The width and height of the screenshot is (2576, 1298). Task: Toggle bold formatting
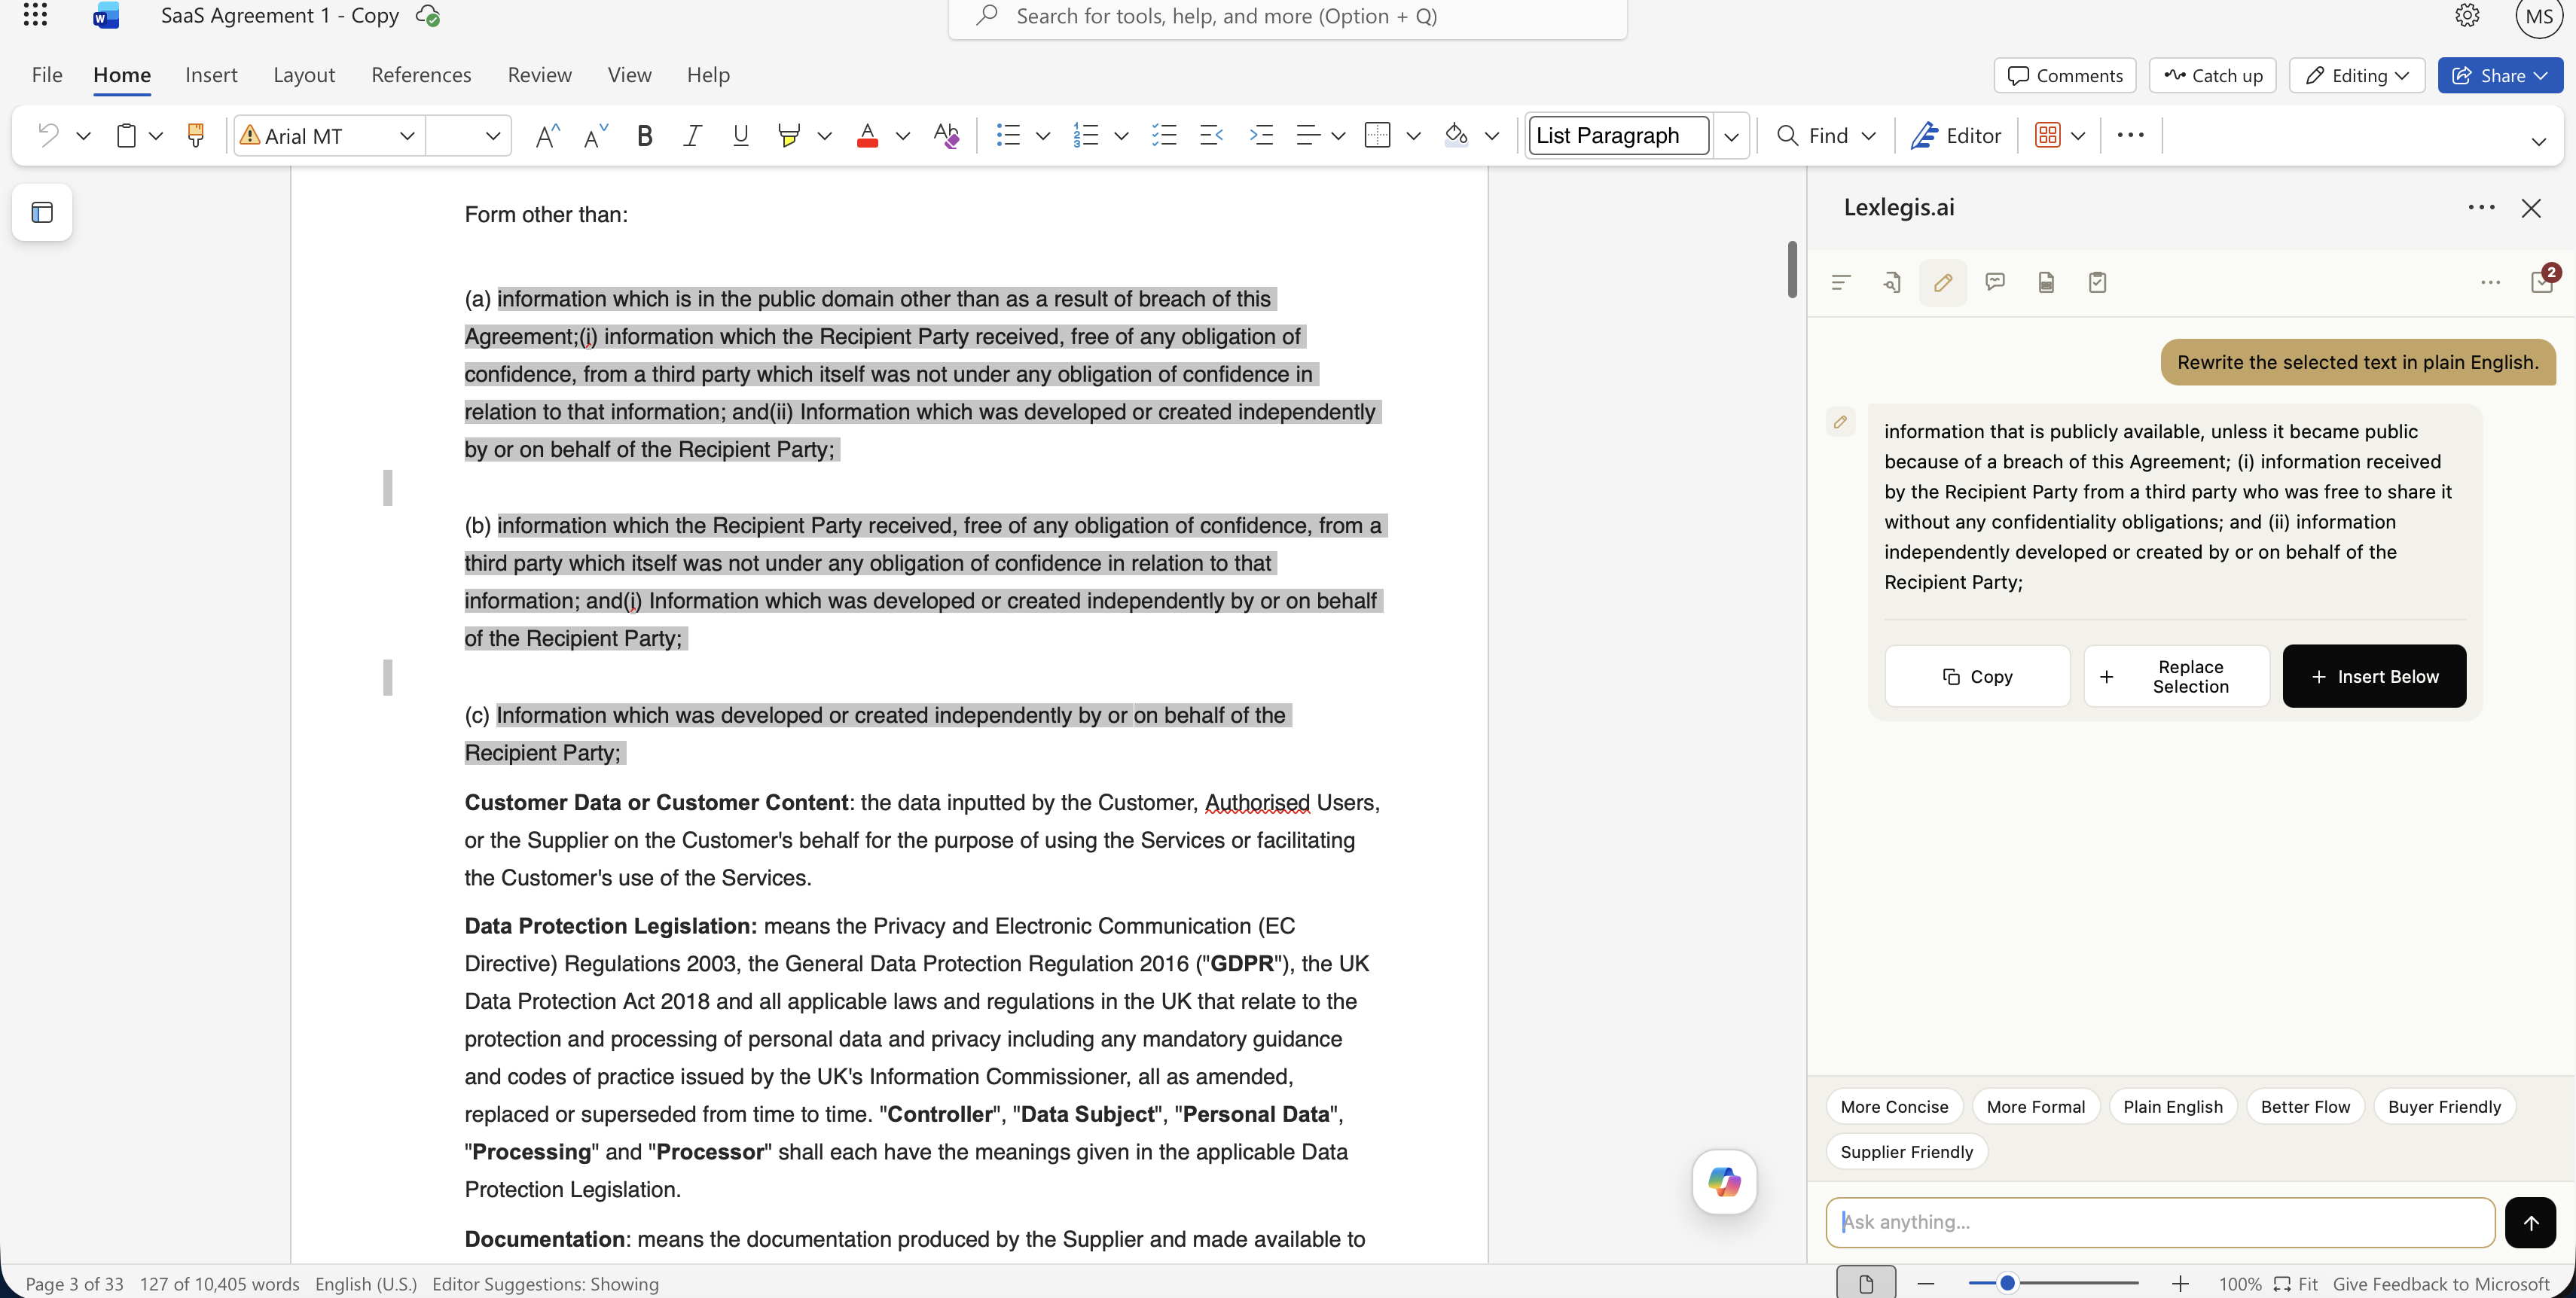click(x=644, y=135)
